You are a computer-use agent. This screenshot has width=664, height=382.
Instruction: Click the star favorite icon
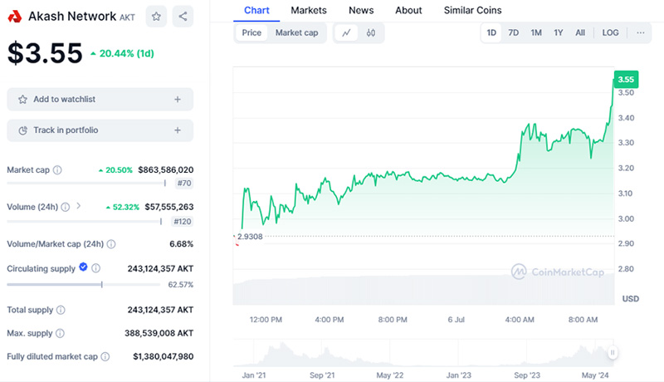[155, 16]
